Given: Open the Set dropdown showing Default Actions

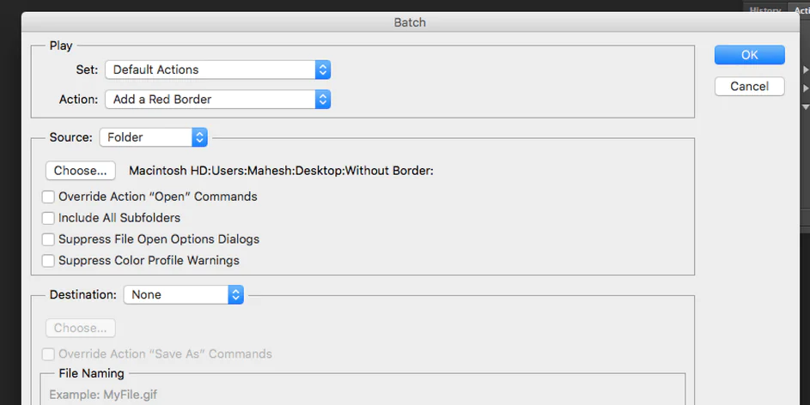Looking at the screenshot, I should point(217,70).
